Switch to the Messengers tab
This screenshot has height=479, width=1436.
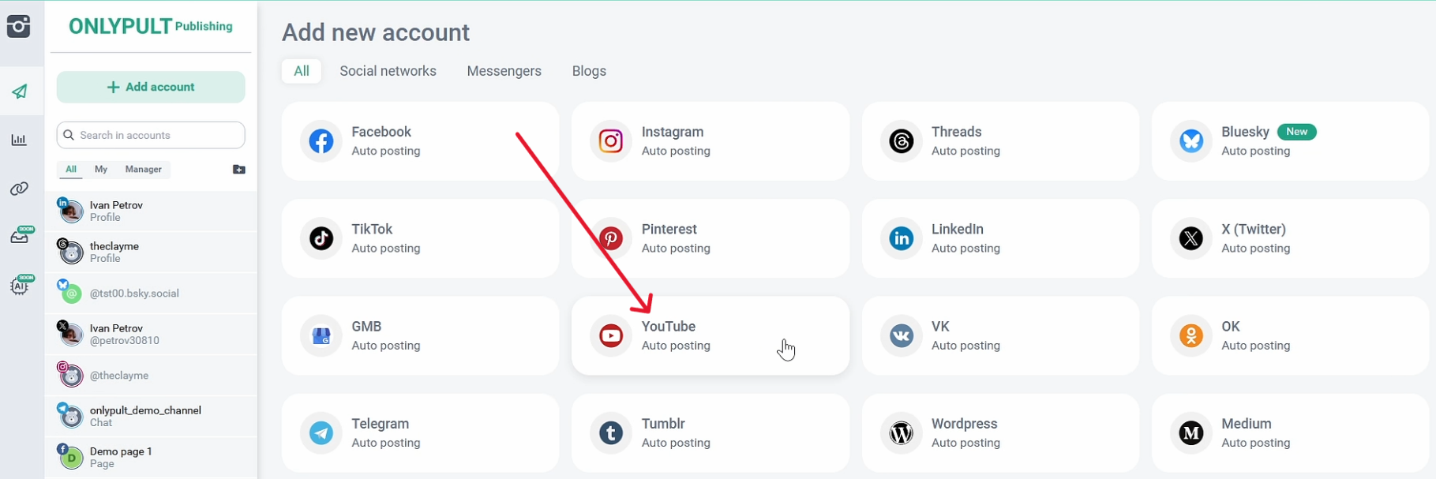(504, 71)
